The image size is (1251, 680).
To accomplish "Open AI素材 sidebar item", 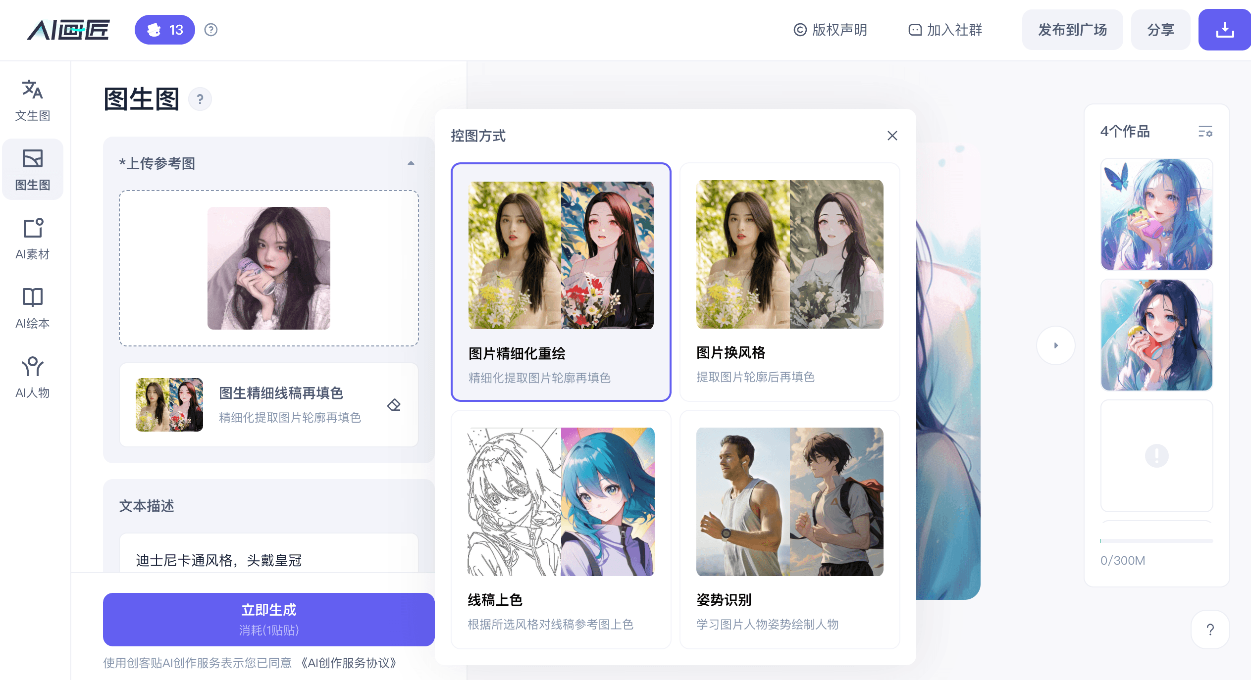I will [x=33, y=239].
